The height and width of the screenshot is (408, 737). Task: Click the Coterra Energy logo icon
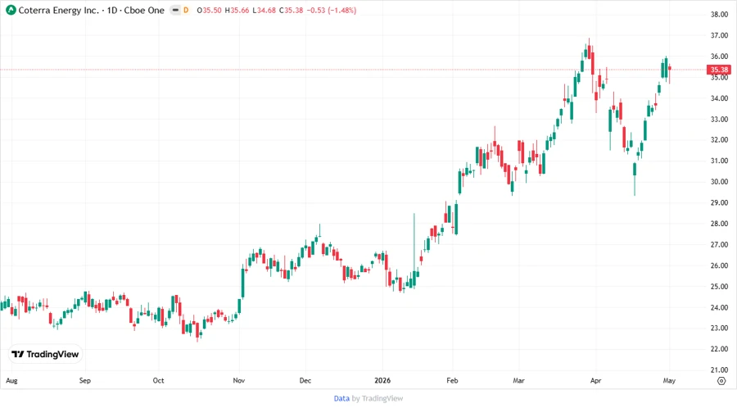tap(11, 10)
